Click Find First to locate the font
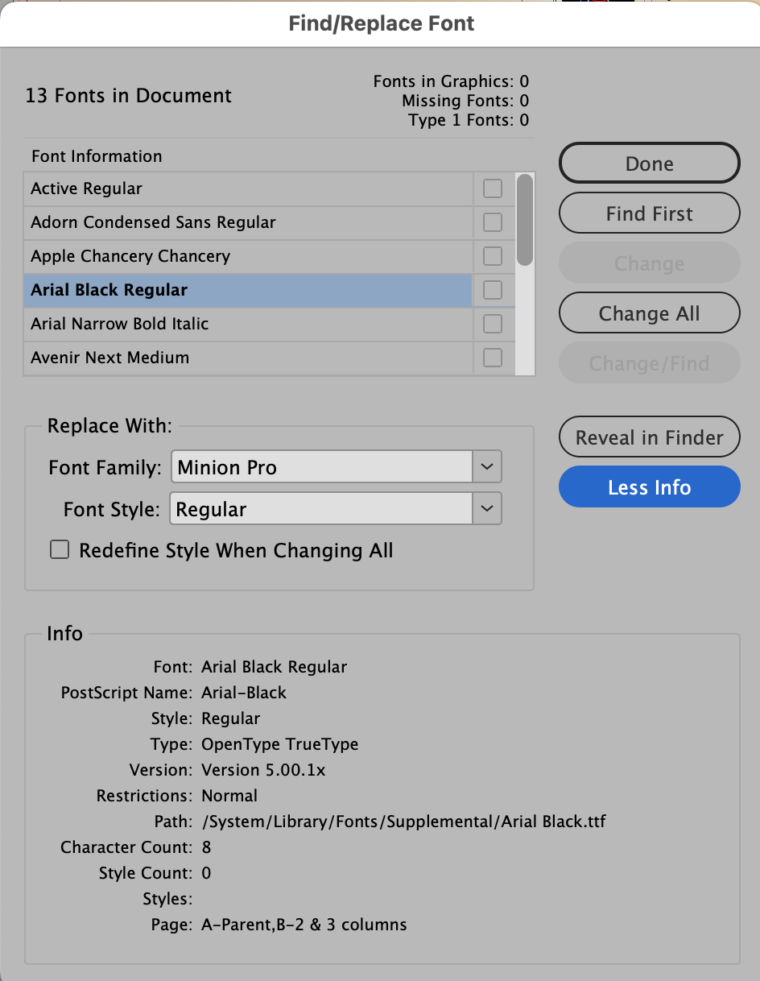Screen dimensions: 760x981 click(649, 213)
